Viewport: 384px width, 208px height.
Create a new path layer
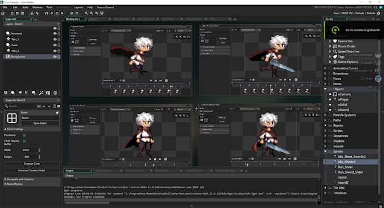coord(27,92)
